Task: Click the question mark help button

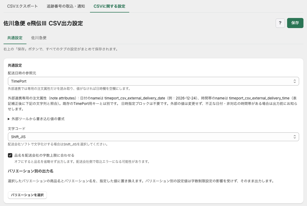Action: coord(280,23)
